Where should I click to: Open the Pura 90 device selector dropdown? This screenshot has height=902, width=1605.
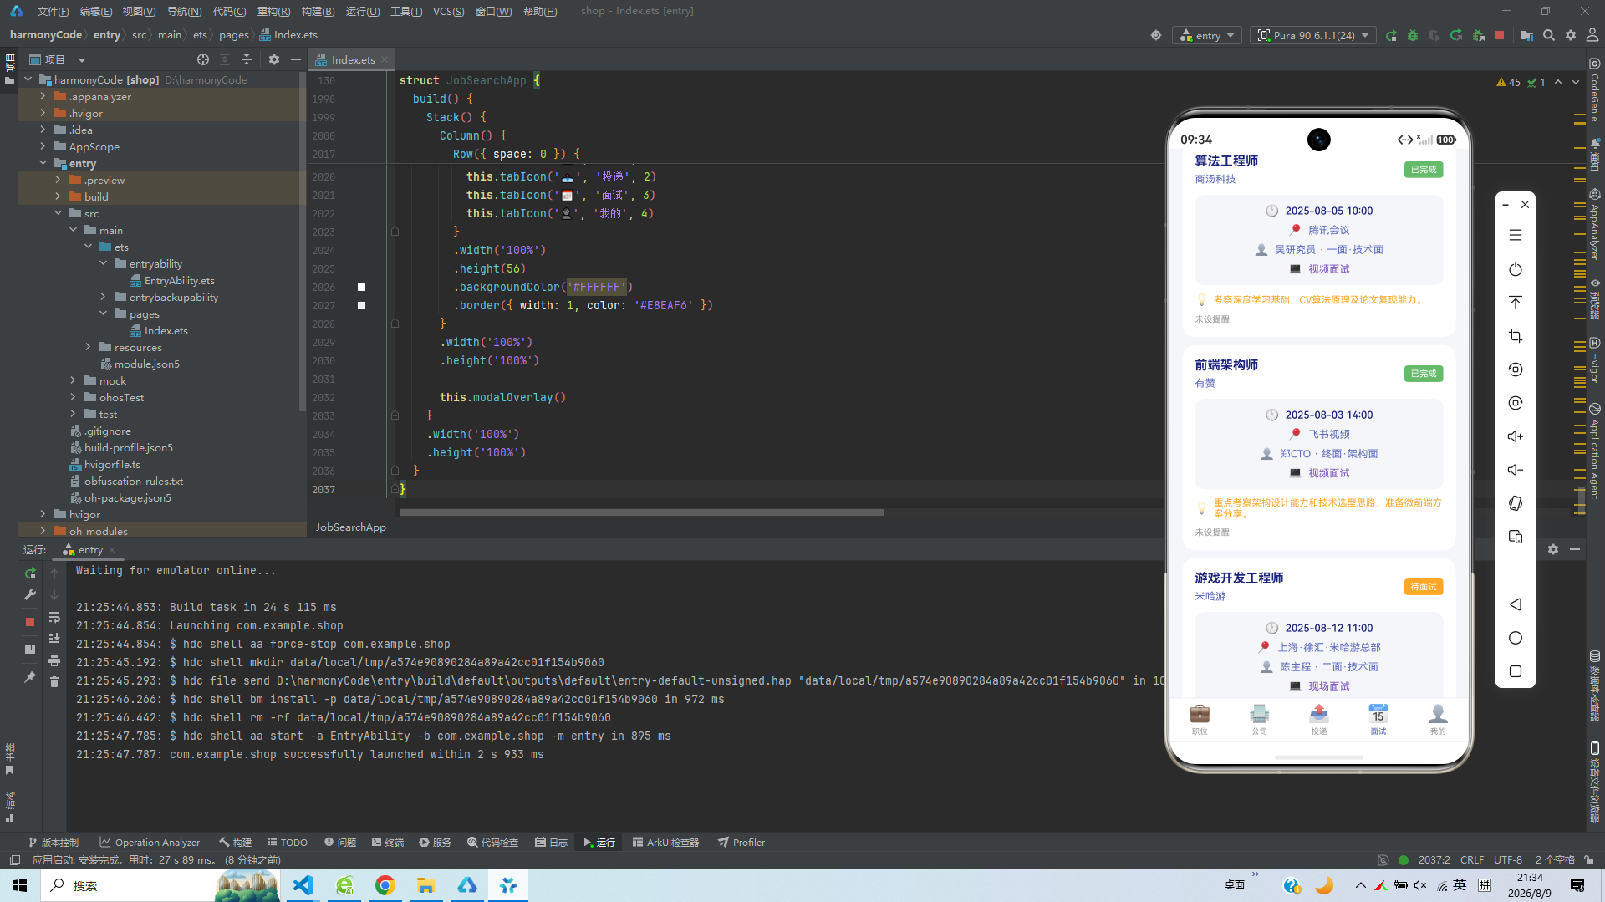click(1313, 36)
